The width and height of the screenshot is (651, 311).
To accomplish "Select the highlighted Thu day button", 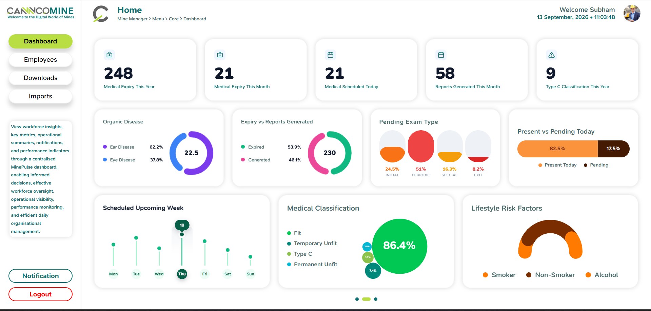I will pyautogui.click(x=182, y=274).
